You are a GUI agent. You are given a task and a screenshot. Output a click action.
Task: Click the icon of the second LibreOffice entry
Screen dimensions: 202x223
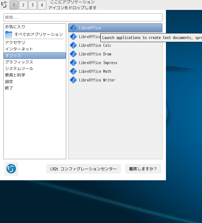(73, 37)
